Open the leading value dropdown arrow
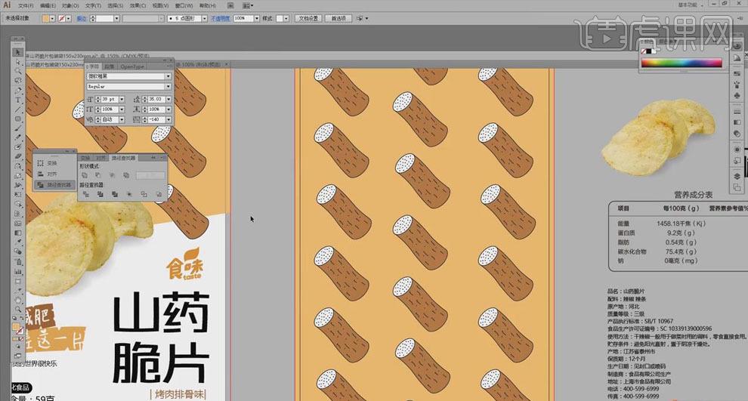 point(169,99)
